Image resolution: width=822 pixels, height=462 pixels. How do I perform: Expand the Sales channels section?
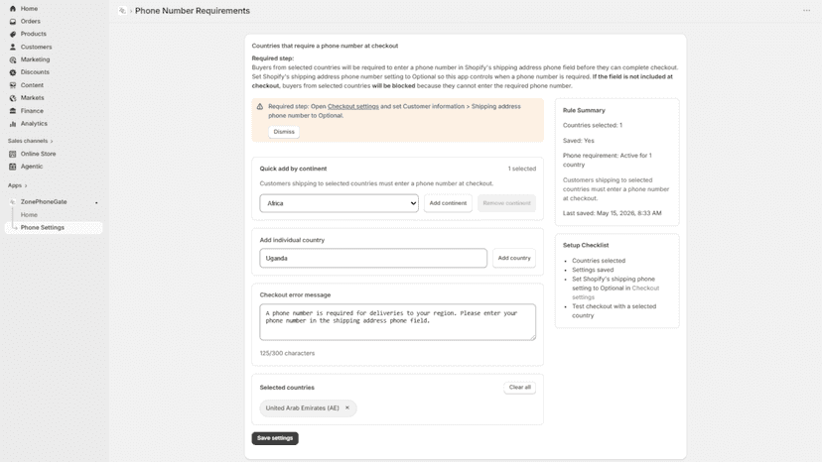(31, 141)
